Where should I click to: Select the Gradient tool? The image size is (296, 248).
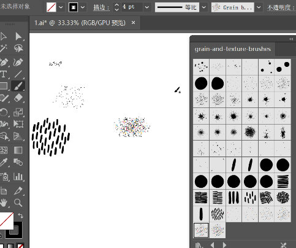pyautogui.click(x=18, y=150)
